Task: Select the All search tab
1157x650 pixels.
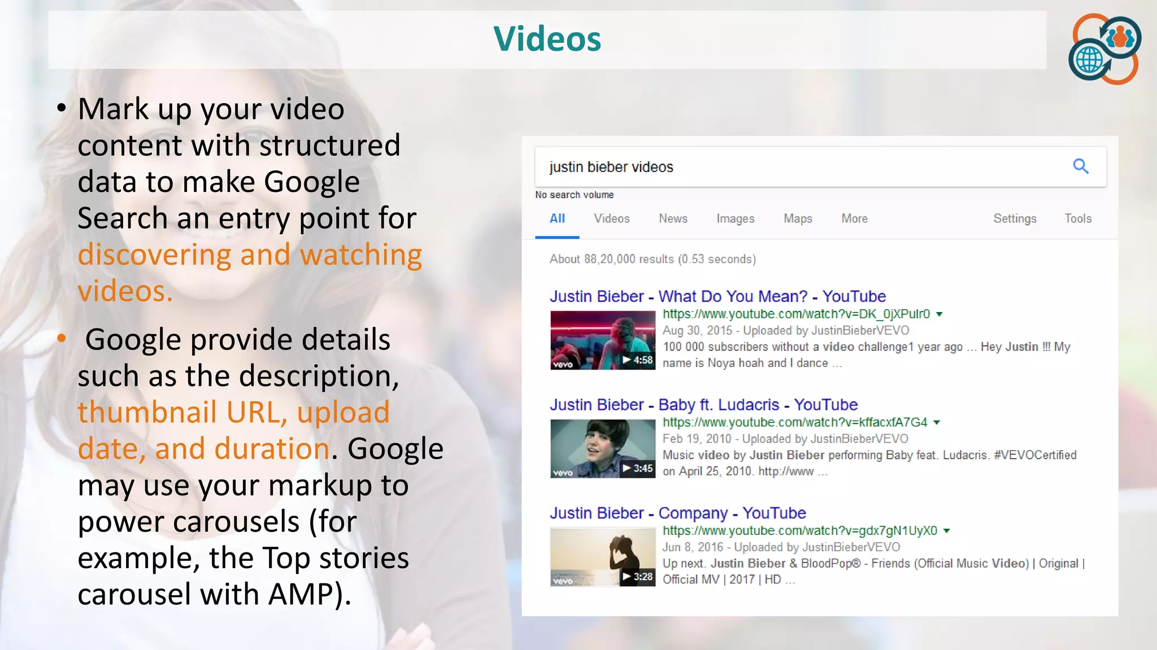Action: [x=557, y=219]
